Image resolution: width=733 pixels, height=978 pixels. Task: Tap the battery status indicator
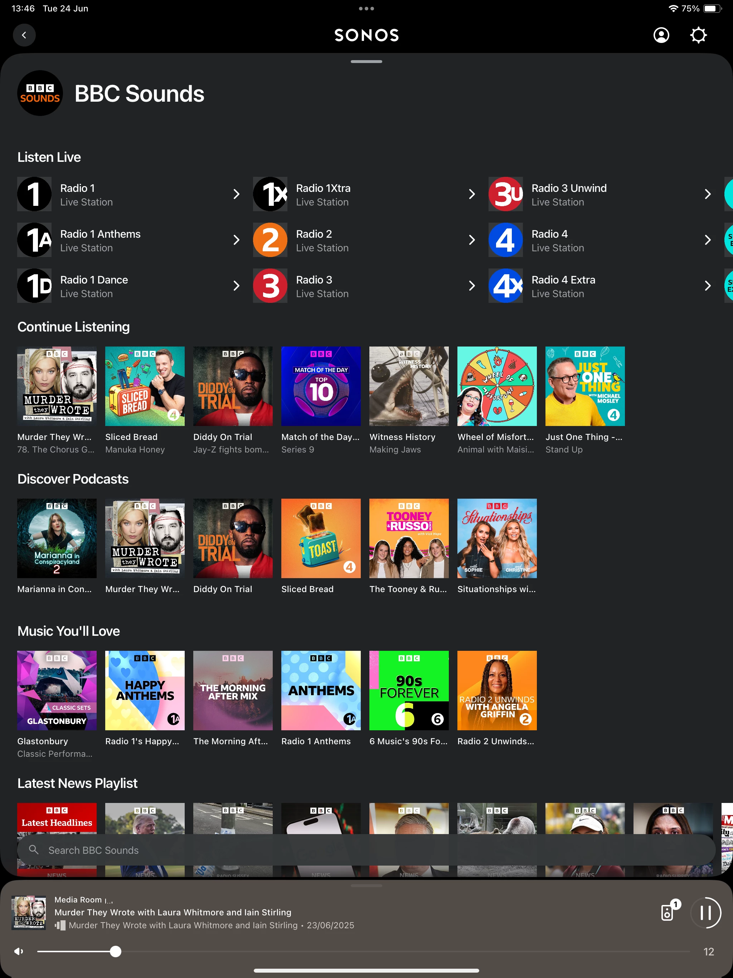click(712, 8)
